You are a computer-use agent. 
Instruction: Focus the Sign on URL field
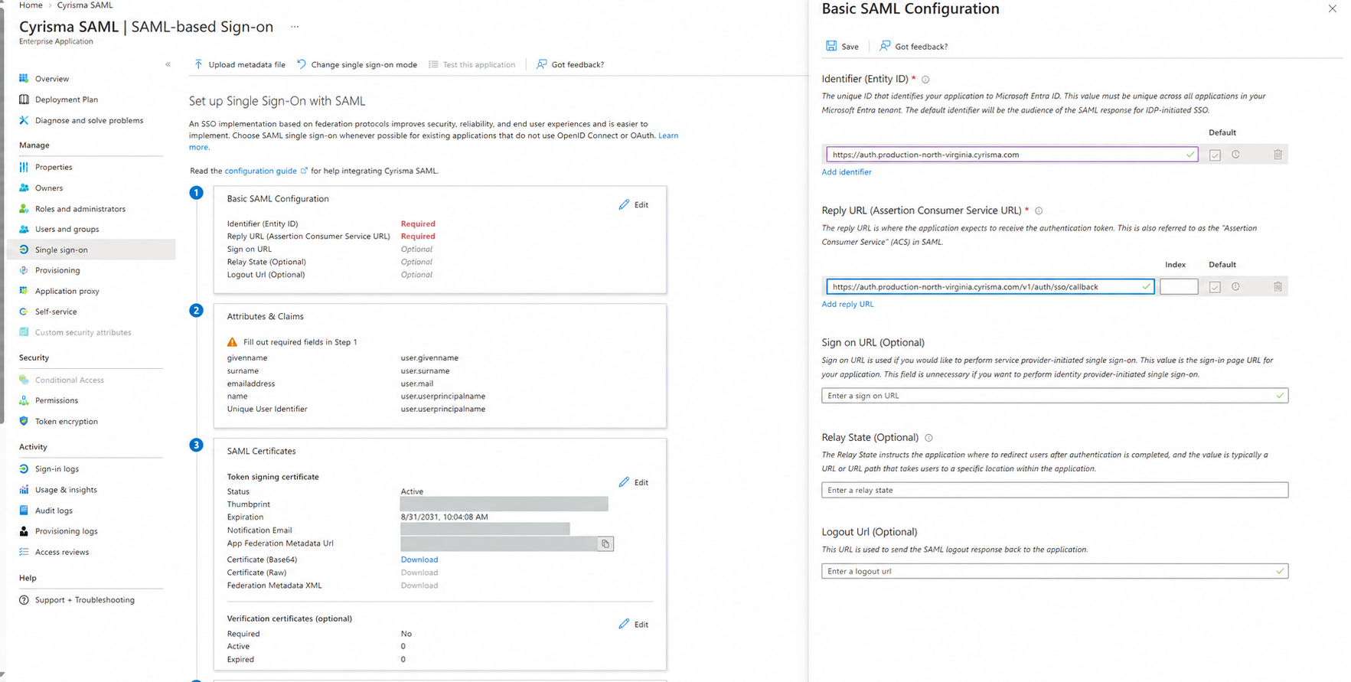click(x=1055, y=396)
